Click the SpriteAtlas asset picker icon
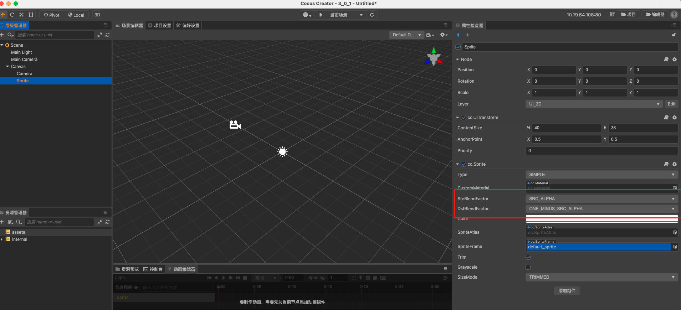Image resolution: width=681 pixels, height=310 pixels. 675,233
